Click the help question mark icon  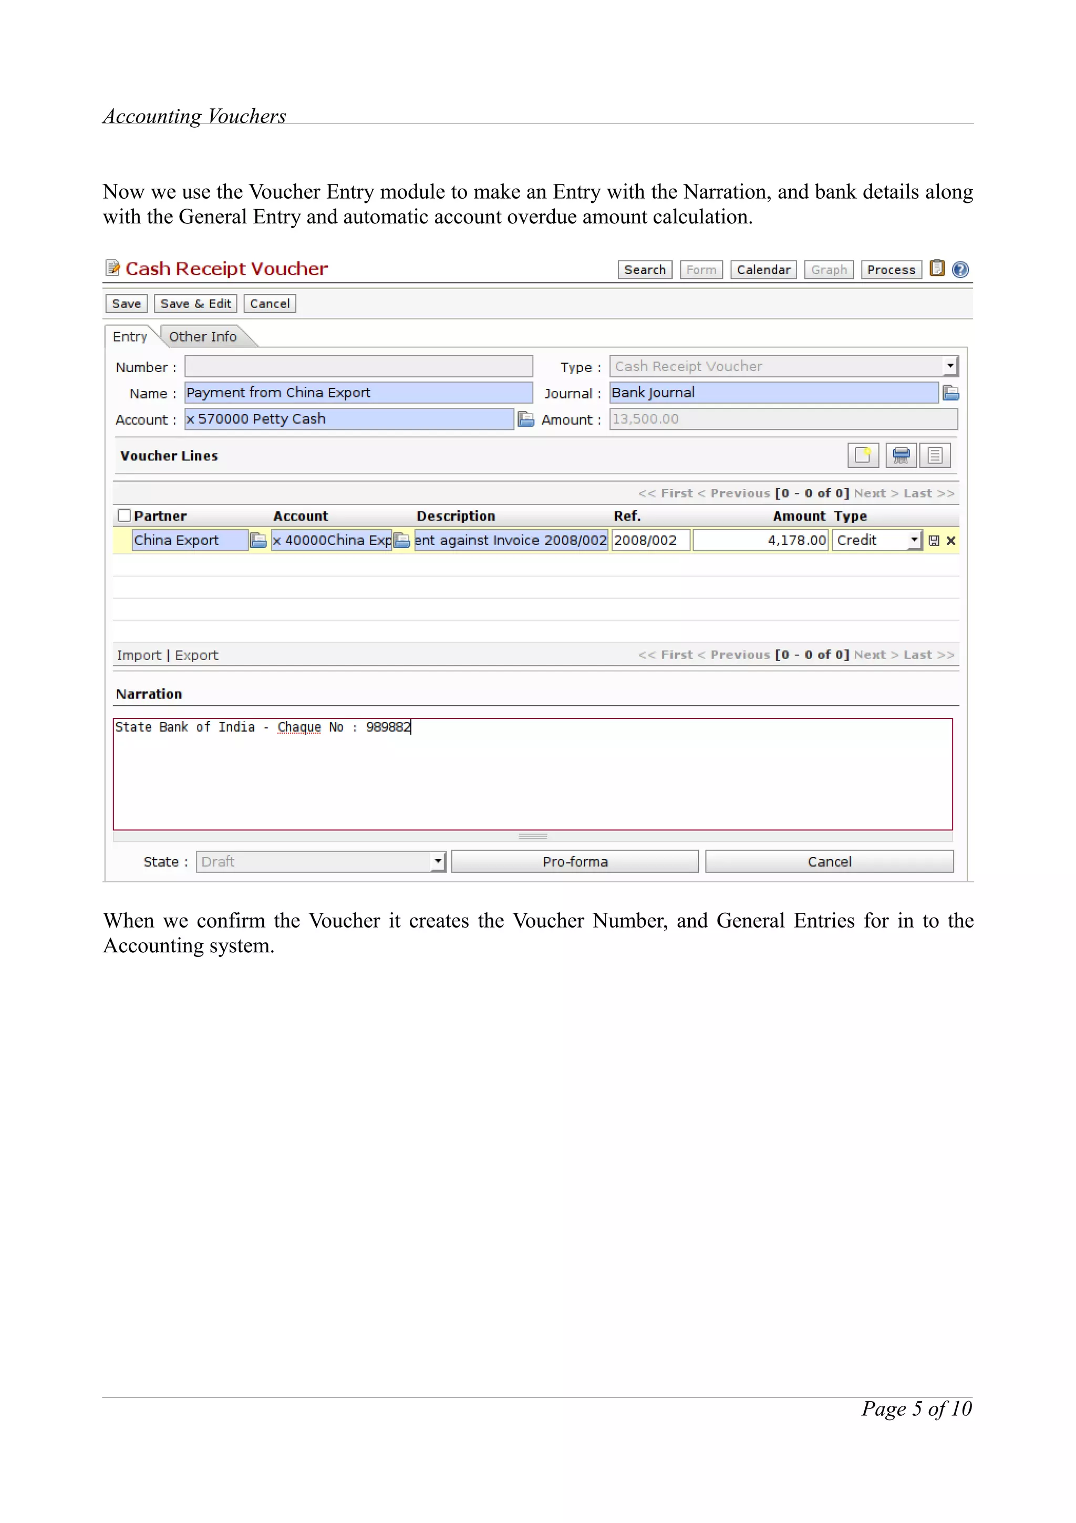[x=959, y=269]
